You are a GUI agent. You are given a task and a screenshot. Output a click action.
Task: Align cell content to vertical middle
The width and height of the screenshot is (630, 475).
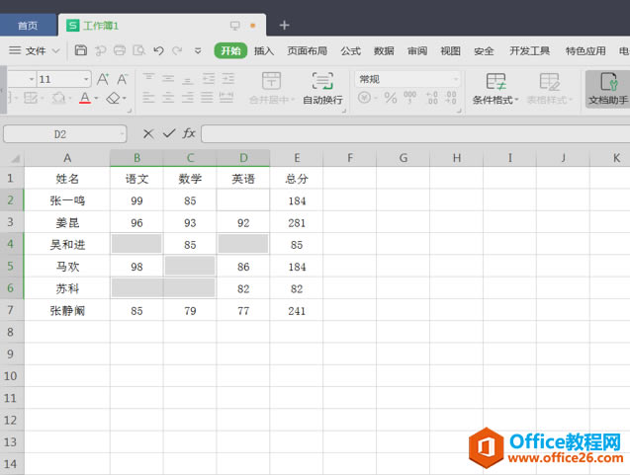(168, 78)
